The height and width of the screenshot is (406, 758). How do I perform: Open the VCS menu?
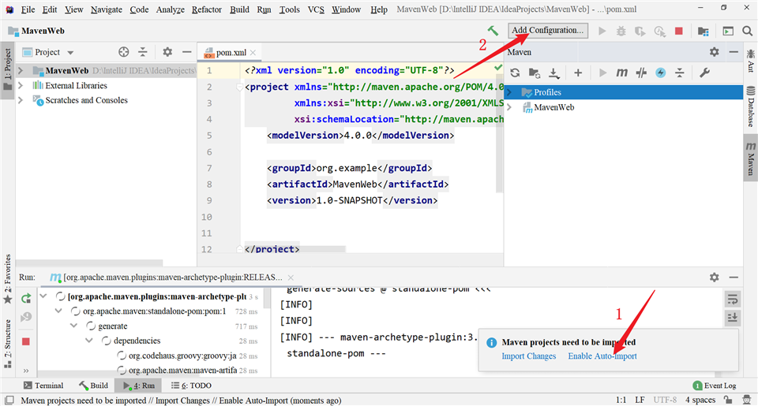[x=316, y=9]
